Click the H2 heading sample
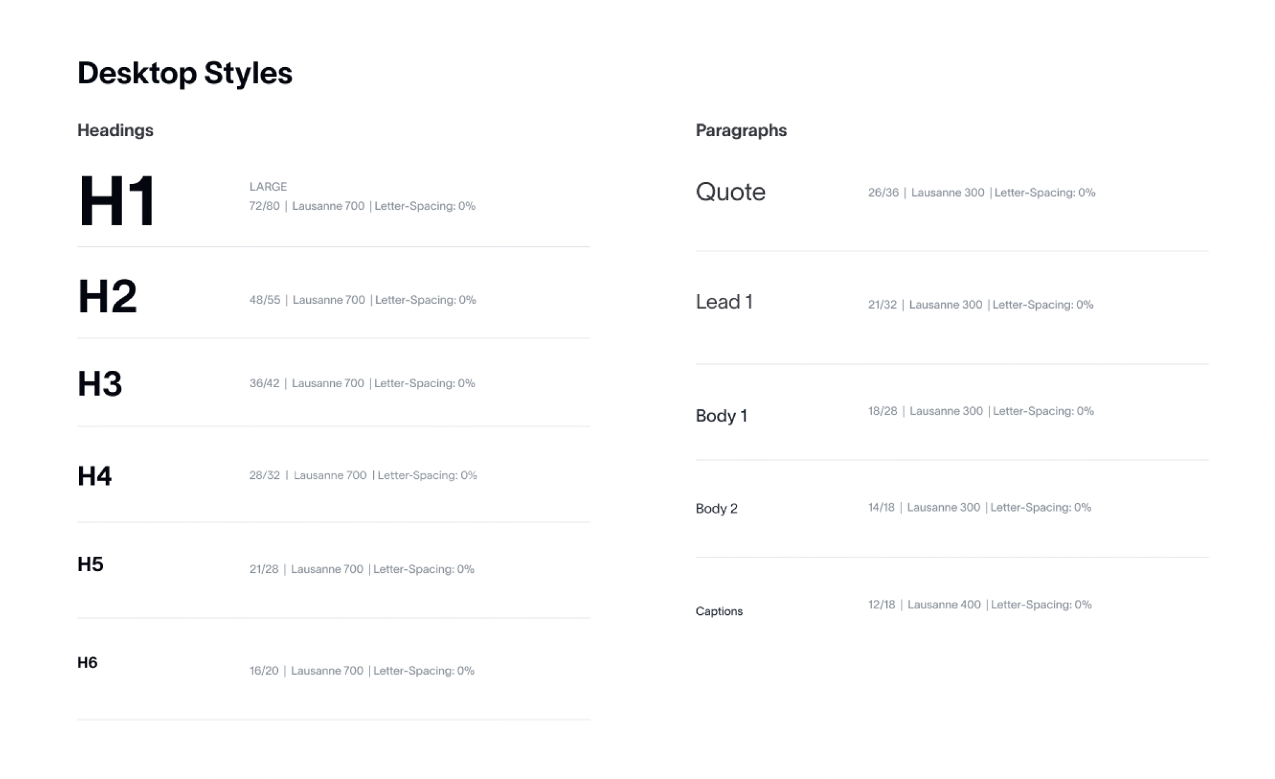This screenshot has width=1275, height=779. [x=107, y=296]
